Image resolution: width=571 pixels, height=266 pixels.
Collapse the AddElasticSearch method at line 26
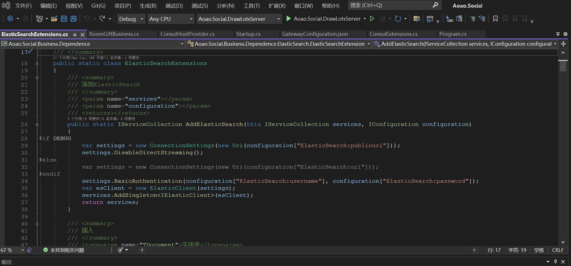pyautogui.click(x=37, y=125)
